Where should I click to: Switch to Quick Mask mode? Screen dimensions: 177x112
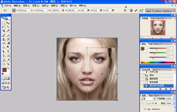pos(8,78)
